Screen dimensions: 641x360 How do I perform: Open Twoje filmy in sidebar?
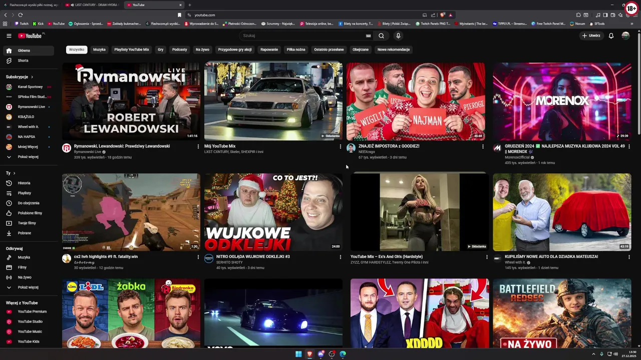(28, 223)
